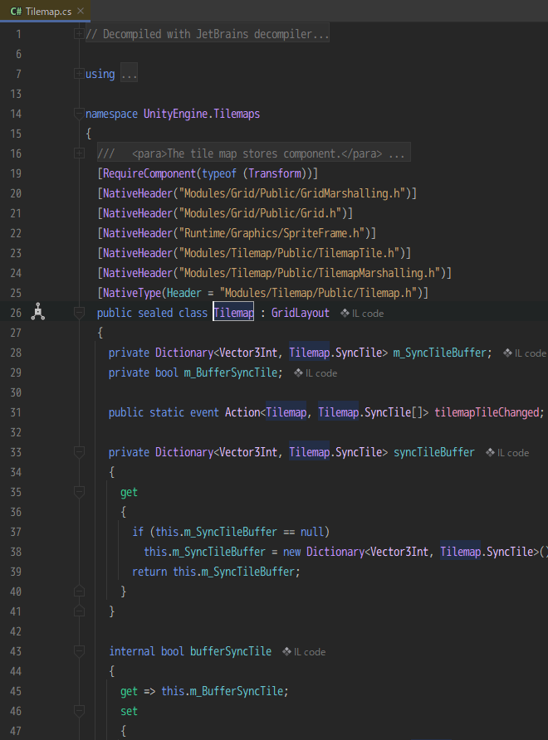The height and width of the screenshot is (740, 548).
Task: Click the folded '...' placeholder after using
Action: [129, 74]
